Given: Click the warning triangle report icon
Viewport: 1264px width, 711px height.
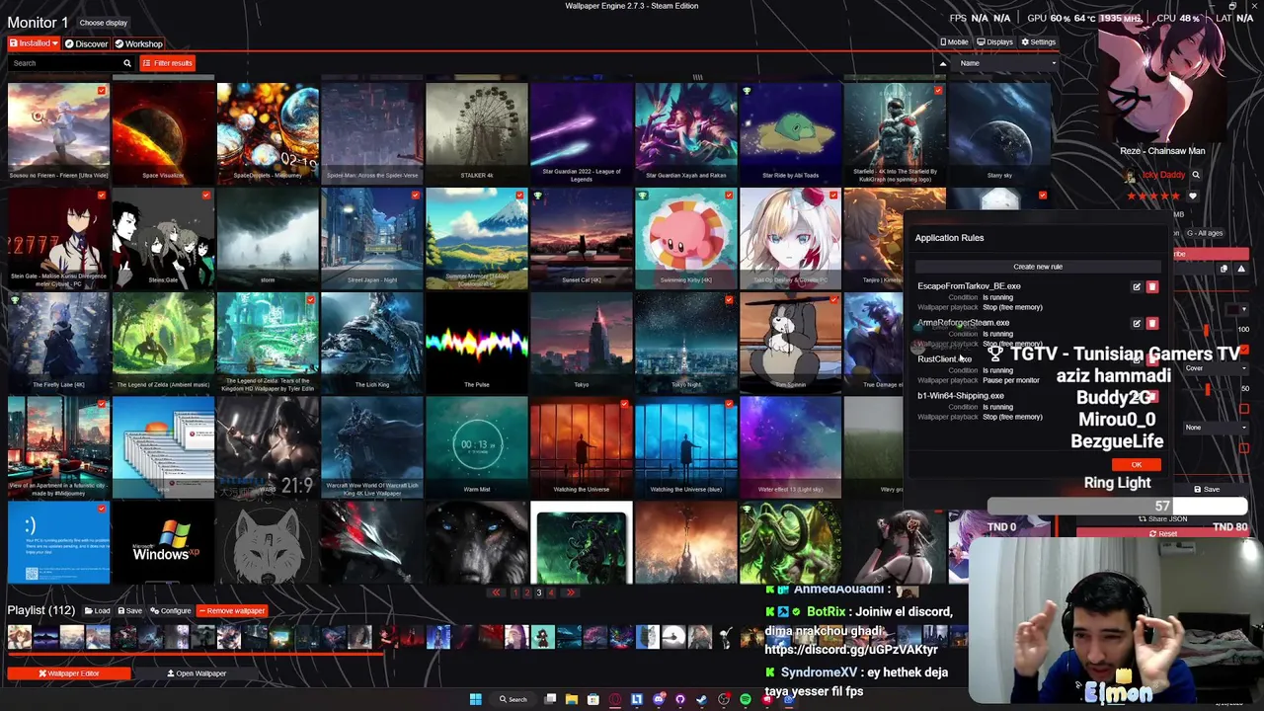Looking at the screenshot, I should (x=1241, y=269).
